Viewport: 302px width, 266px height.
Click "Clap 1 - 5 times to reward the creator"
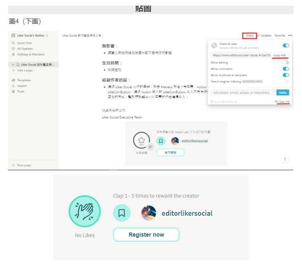(x=156, y=196)
